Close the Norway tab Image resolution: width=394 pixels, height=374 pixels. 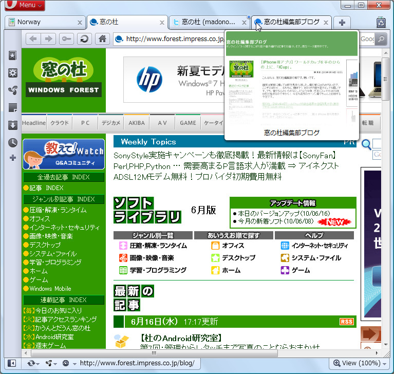click(80, 23)
